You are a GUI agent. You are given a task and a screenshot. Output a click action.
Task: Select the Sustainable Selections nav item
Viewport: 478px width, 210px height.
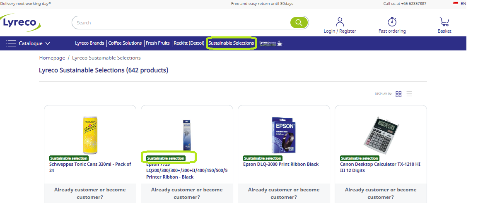point(231,43)
